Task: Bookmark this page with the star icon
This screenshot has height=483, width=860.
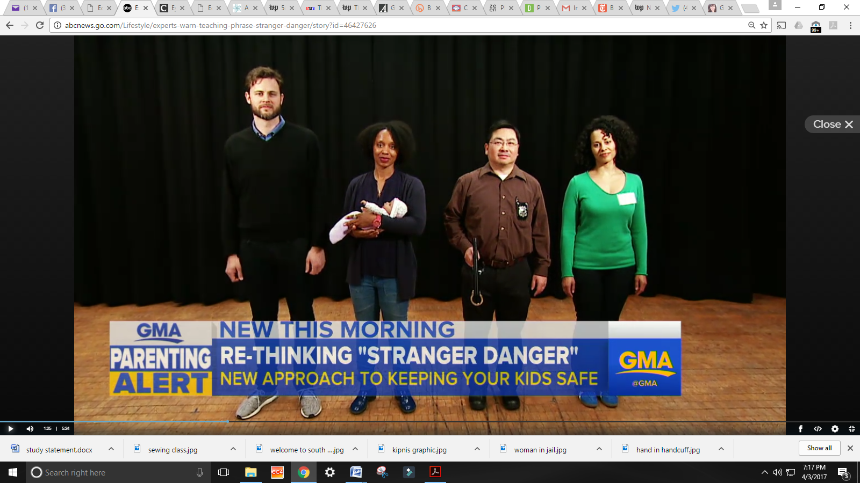Action: pyautogui.click(x=764, y=25)
